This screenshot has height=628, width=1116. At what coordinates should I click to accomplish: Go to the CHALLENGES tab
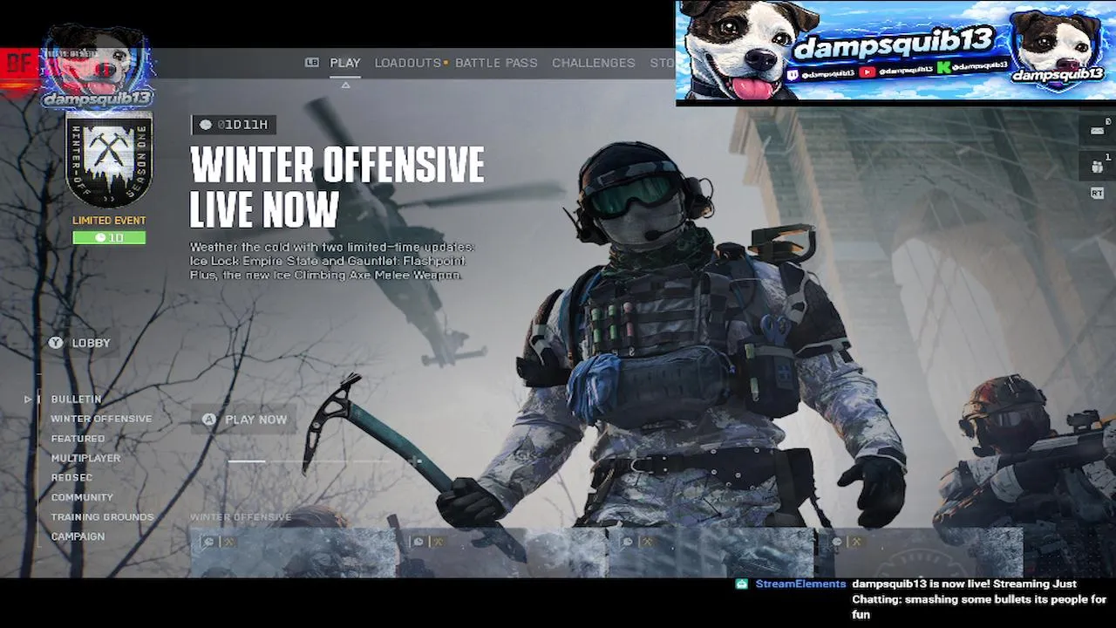tap(594, 63)
